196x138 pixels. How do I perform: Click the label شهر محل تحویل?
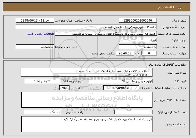(x=66, y=47)
